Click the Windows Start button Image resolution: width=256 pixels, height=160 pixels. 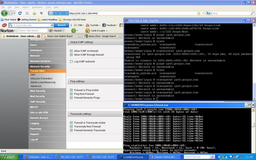point(9,157)
